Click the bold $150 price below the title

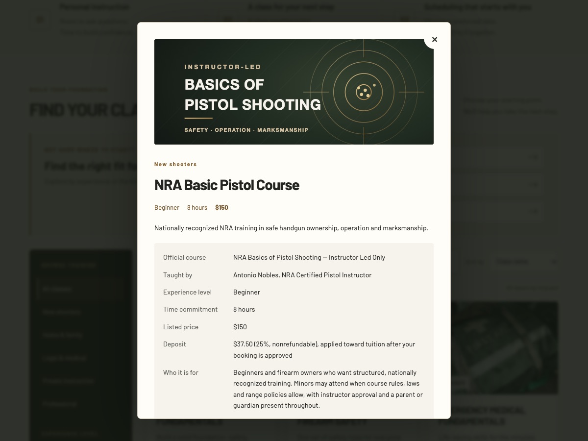coord(221,207)
